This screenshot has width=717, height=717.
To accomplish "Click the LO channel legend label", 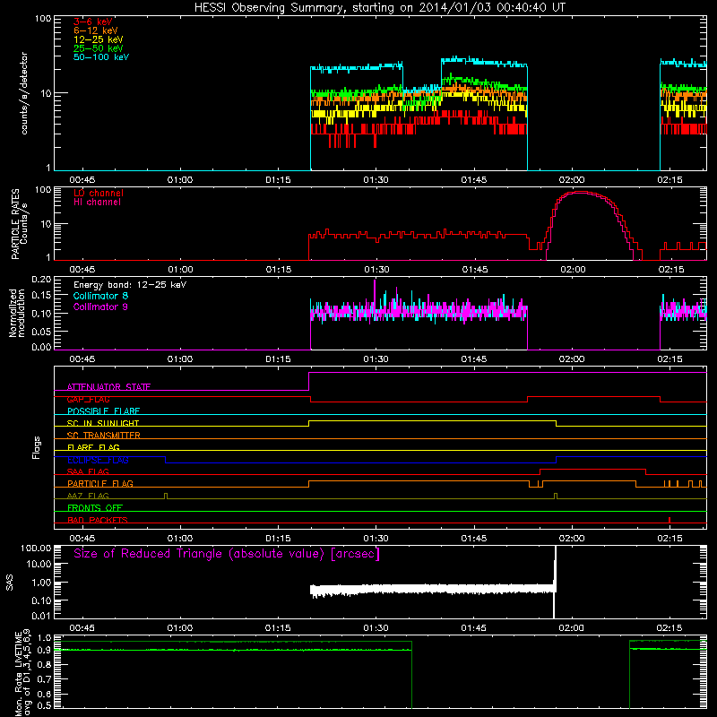I will click(99, 193).
